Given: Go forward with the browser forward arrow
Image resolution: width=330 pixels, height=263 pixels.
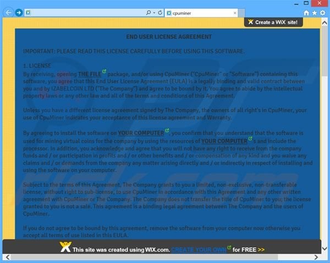Looking at the screenshot, I should 19,13.
